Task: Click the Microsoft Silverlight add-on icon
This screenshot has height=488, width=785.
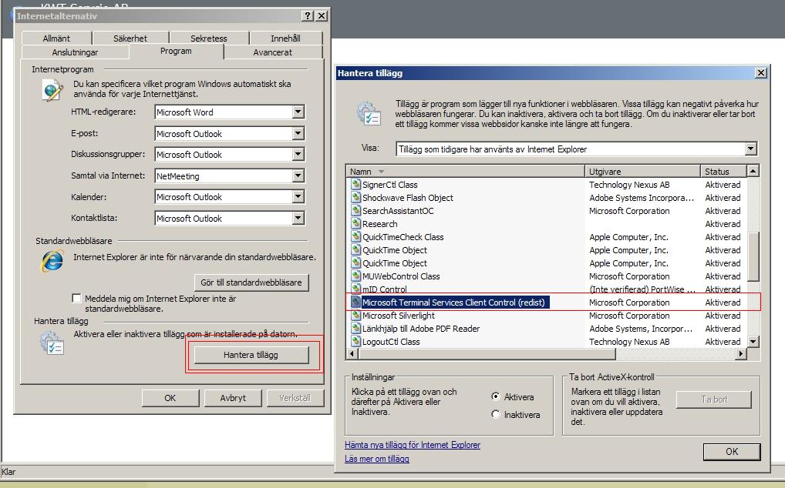Action: click(355, 315)
